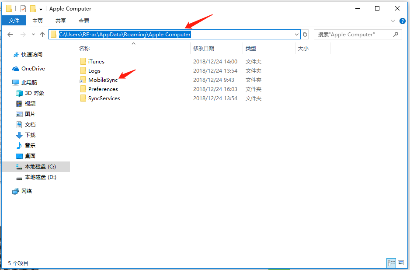Viewport: 410px width, 270px height.
Task: Select the MobileSync shortcut folder icon
Action: 83,80
